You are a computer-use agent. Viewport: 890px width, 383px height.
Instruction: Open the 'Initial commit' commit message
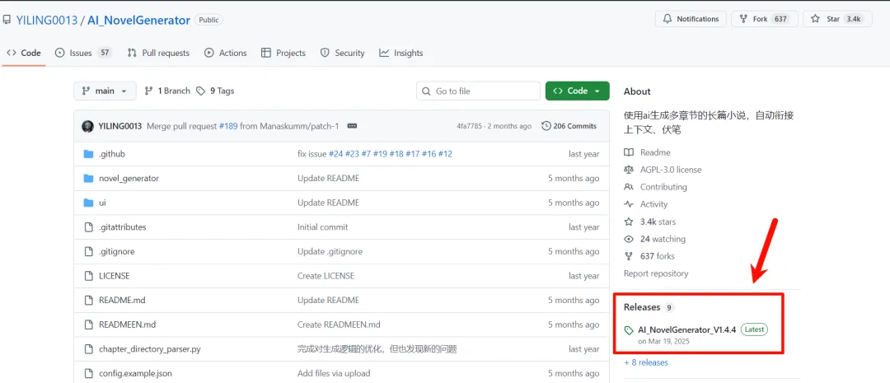coord(323,227)
